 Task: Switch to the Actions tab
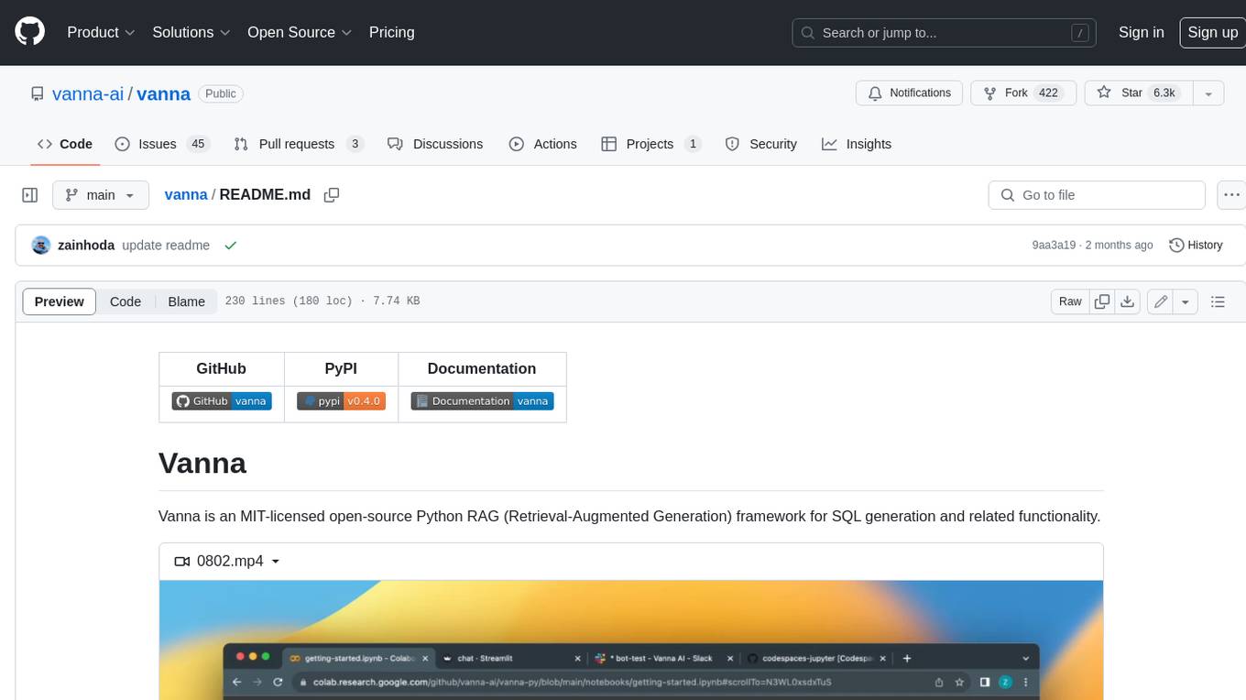(542, 144)
